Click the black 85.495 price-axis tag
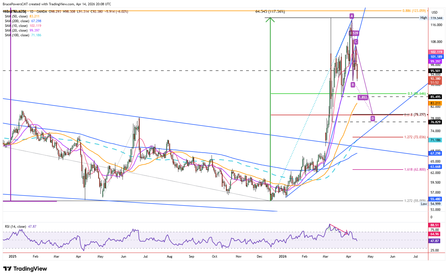This screenshot has width=448, height=277. (x=435, y=97)
